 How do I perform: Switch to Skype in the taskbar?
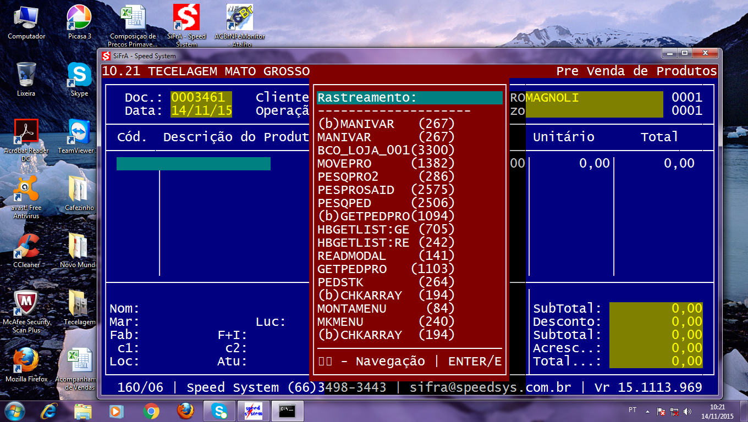coord(219,411)
